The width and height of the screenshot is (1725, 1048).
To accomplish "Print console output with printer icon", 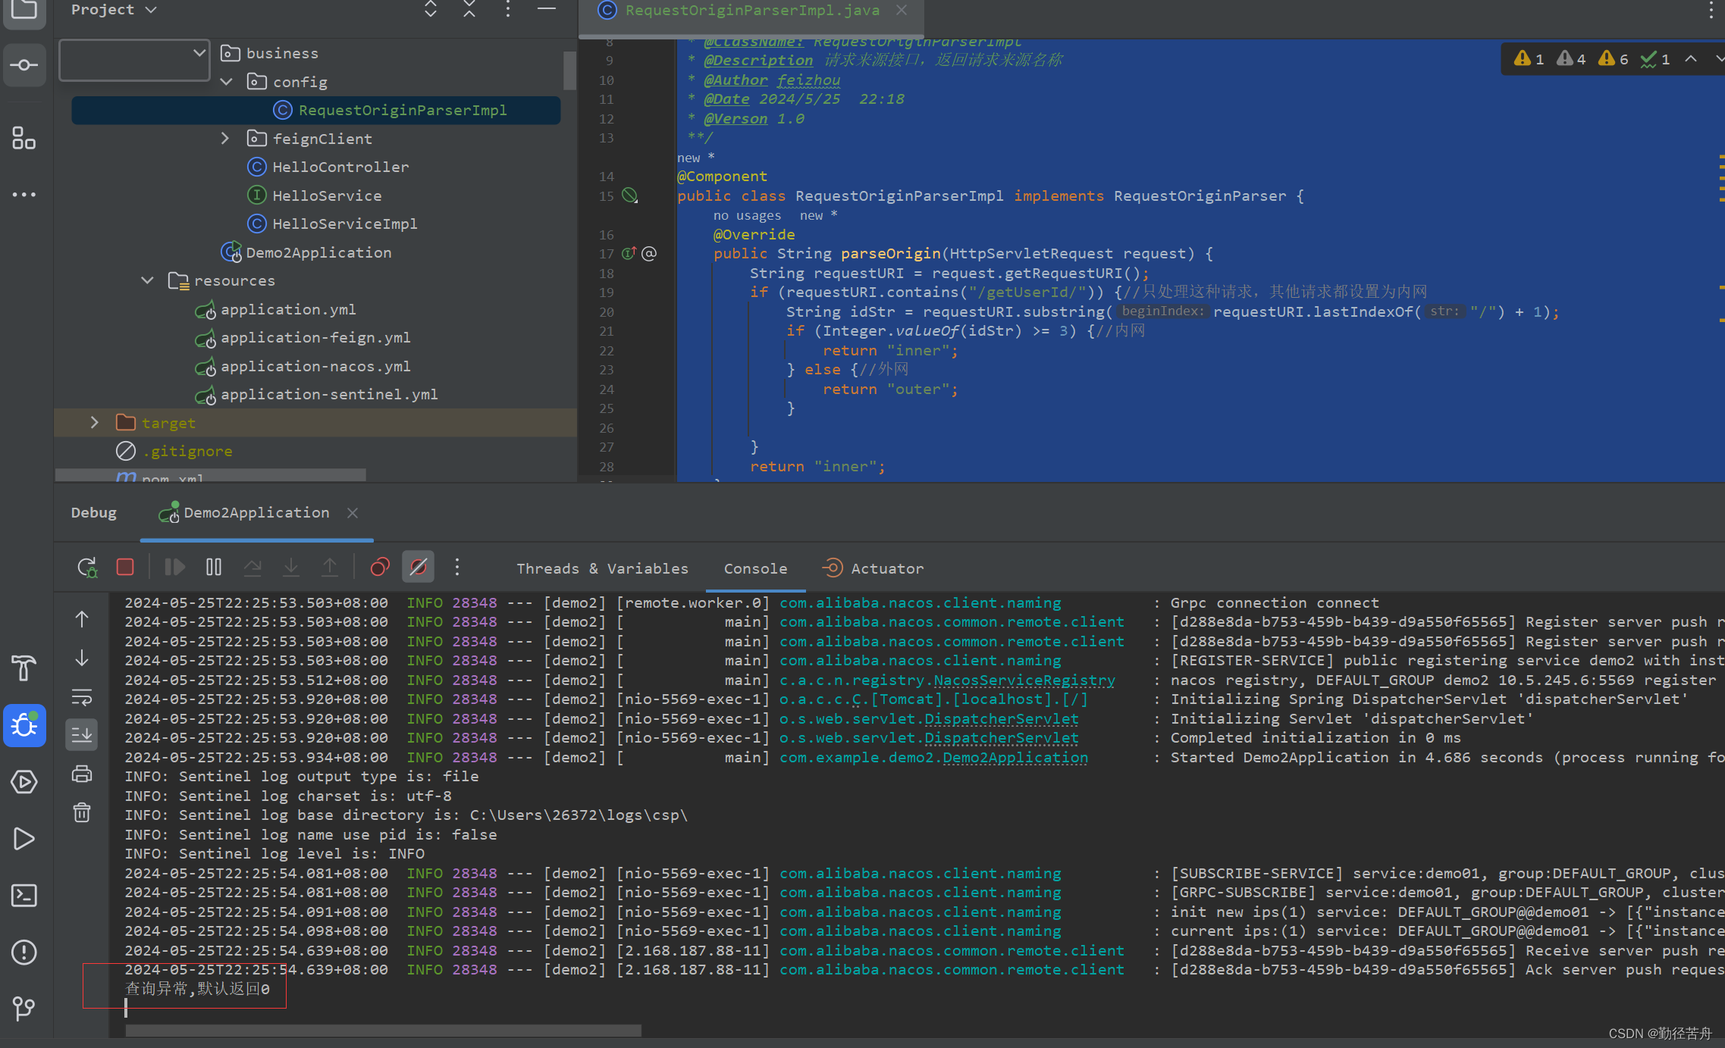I will pyautogui.click(x=82, y=774).
